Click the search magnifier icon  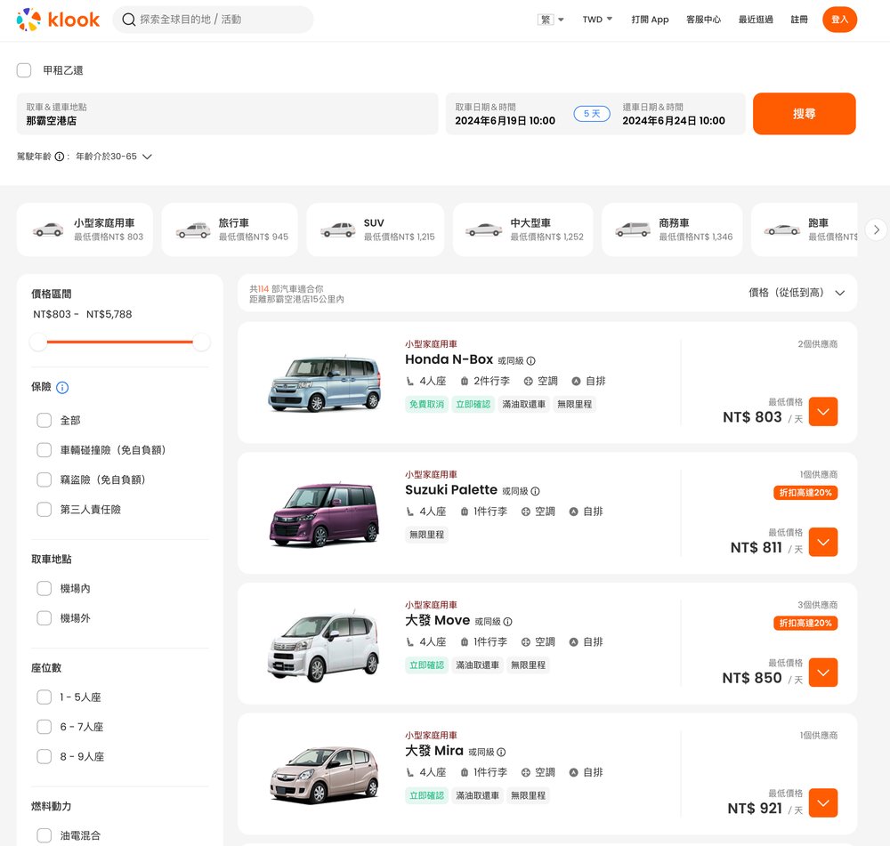tap(129, 20)
